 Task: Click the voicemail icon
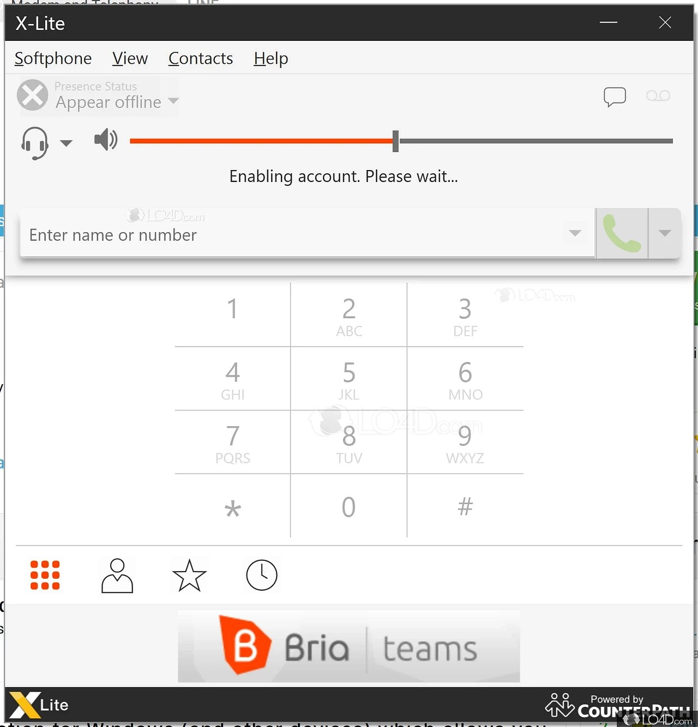(x=658, y=96)
